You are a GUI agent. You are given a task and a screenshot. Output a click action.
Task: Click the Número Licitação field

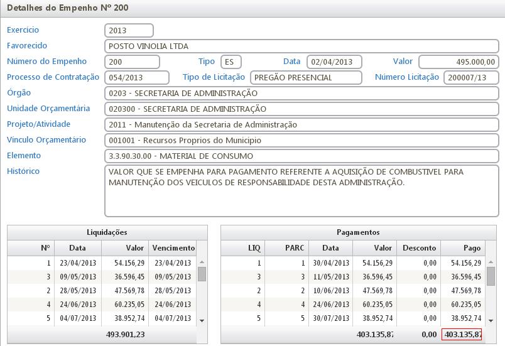click(470, 77)
